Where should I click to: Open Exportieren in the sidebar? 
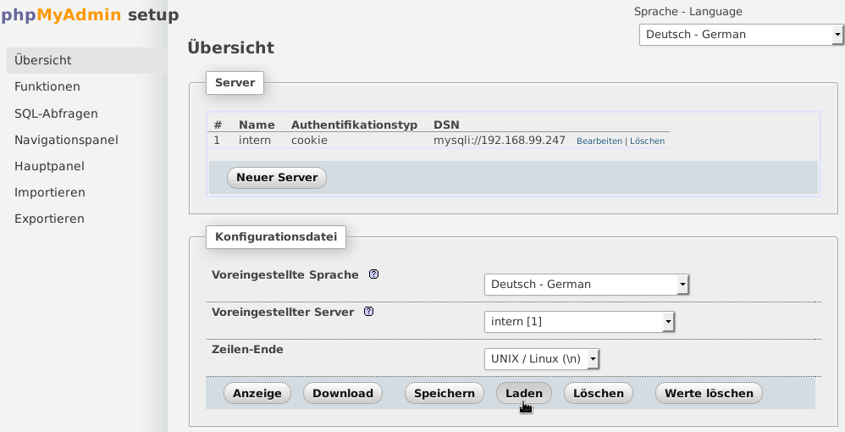49,219
